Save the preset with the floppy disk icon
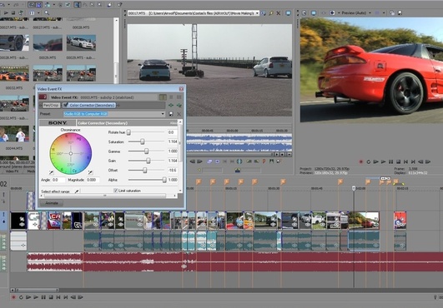 (171, 114)
